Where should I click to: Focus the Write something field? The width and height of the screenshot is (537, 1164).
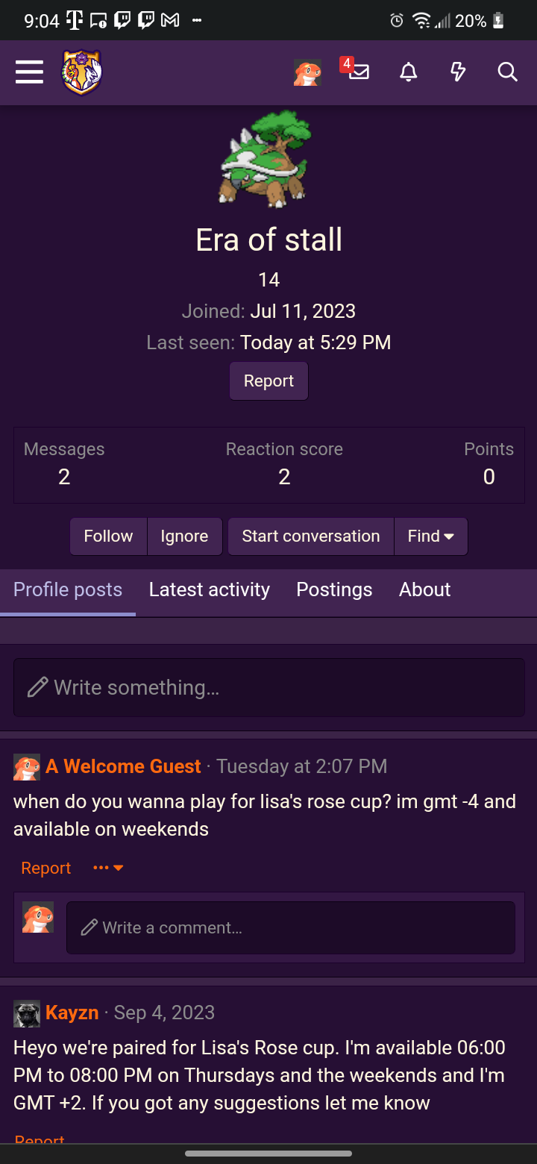coord(268,687)
